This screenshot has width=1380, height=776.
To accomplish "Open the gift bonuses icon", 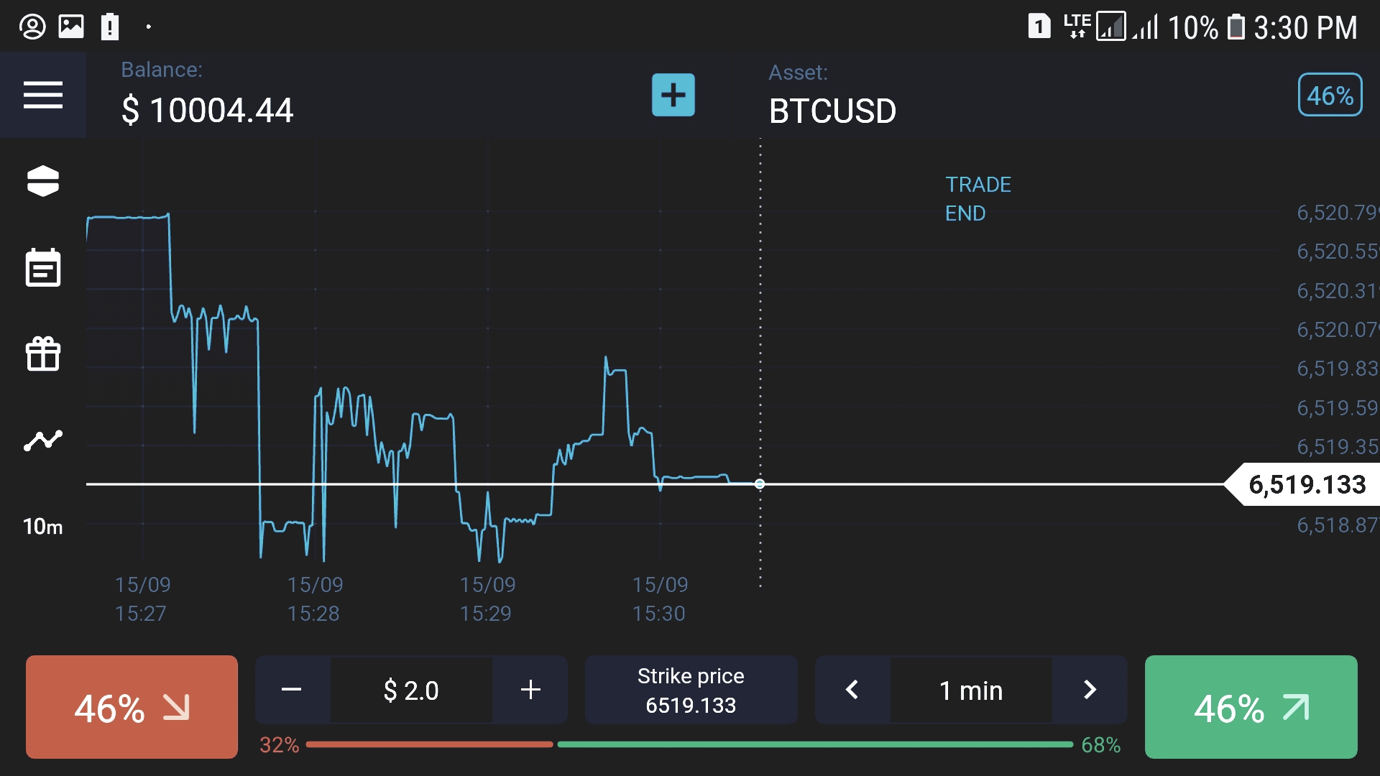I will point(43,354).
